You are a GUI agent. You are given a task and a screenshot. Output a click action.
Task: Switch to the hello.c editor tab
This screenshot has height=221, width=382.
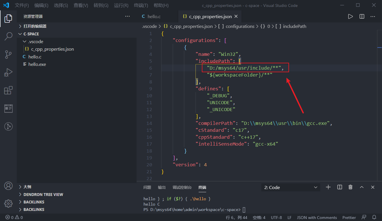click(x=154, y=16)
